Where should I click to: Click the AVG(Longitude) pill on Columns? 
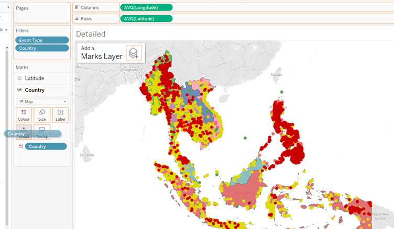tap(146, 7)
